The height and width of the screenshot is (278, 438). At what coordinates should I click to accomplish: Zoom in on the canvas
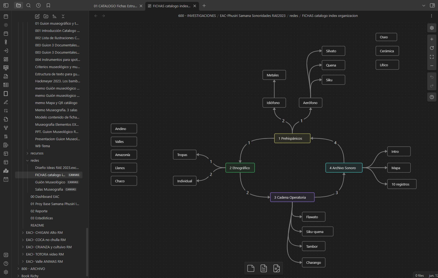[x=432, y=39]
